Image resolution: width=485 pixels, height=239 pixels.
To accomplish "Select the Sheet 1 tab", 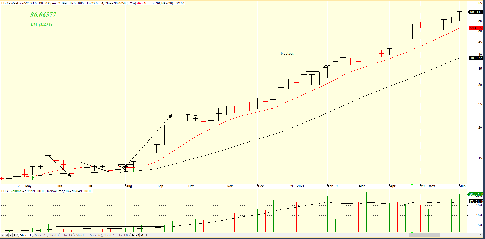I will [25, 235].
